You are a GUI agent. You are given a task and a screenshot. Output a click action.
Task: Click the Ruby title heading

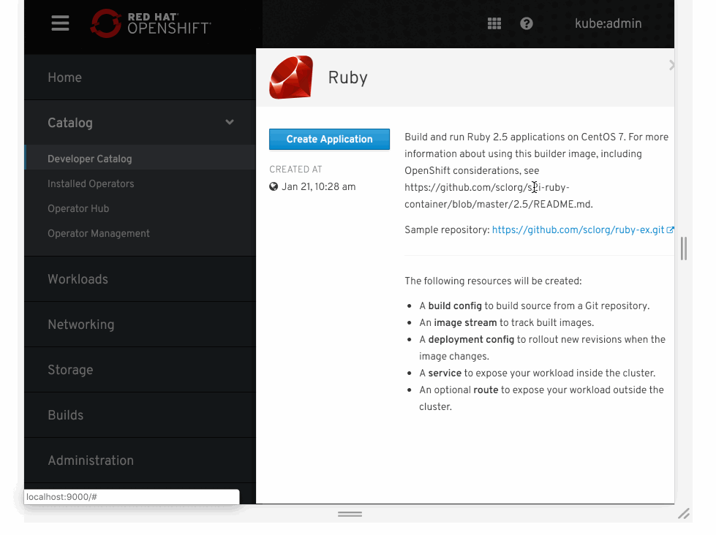pos(347,77)
